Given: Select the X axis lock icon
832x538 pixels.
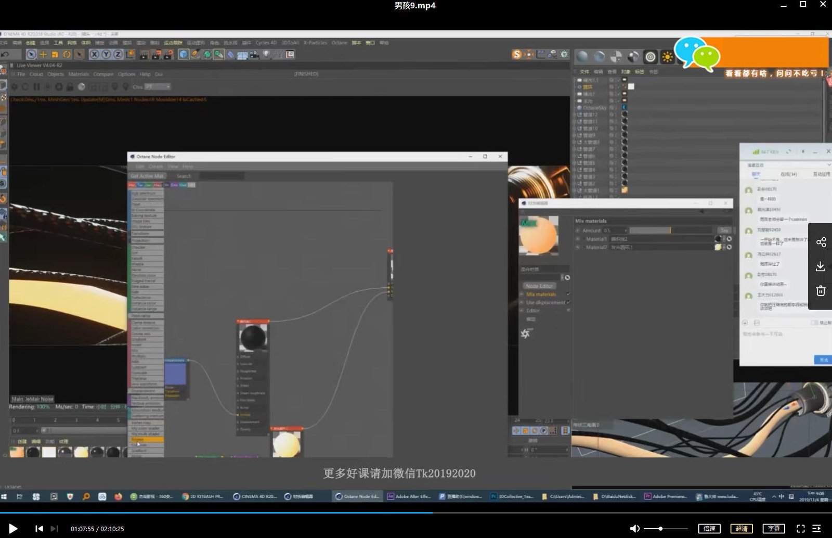Looking at the screenshot, I should tap(94, 54).
